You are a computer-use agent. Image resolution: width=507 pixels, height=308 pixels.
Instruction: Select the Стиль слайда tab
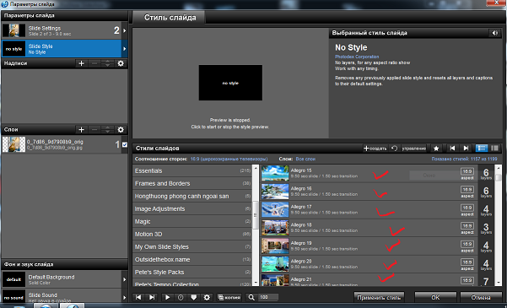coord(170,18)
